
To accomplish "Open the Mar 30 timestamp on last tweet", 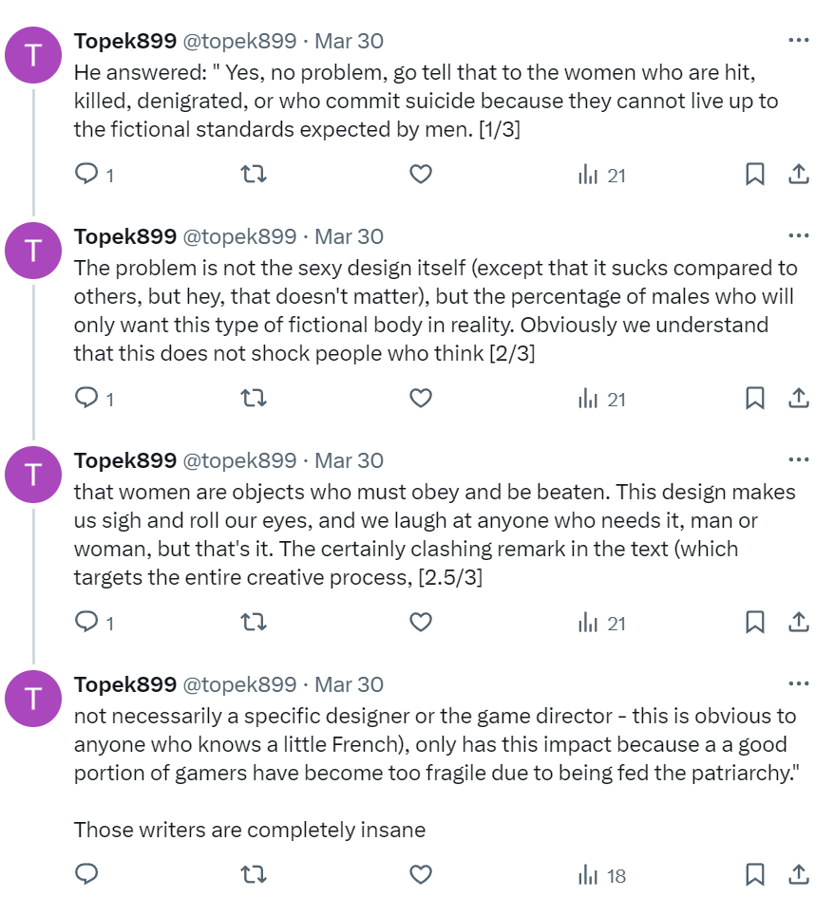I will pos(349,684).
